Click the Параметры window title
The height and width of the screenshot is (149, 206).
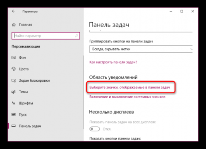pyautogui.click(x=30, y=12)
